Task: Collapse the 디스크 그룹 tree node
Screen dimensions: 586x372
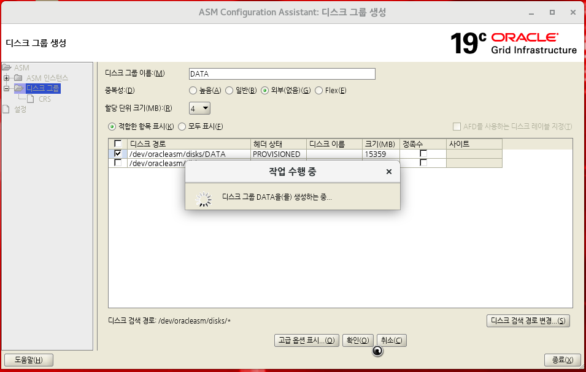Action: pyautogui.click(x=6, y=88)
